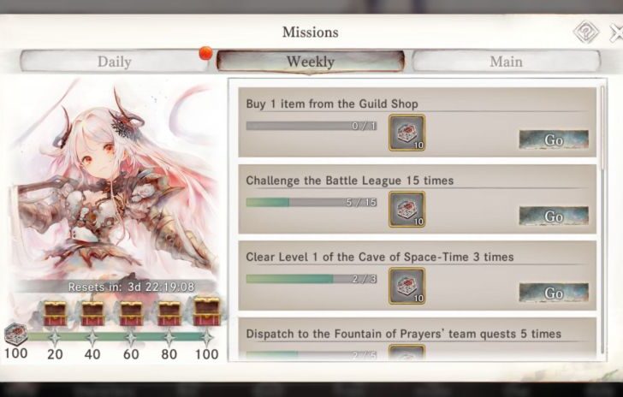Open the large 100-point treasure chest

206,311
